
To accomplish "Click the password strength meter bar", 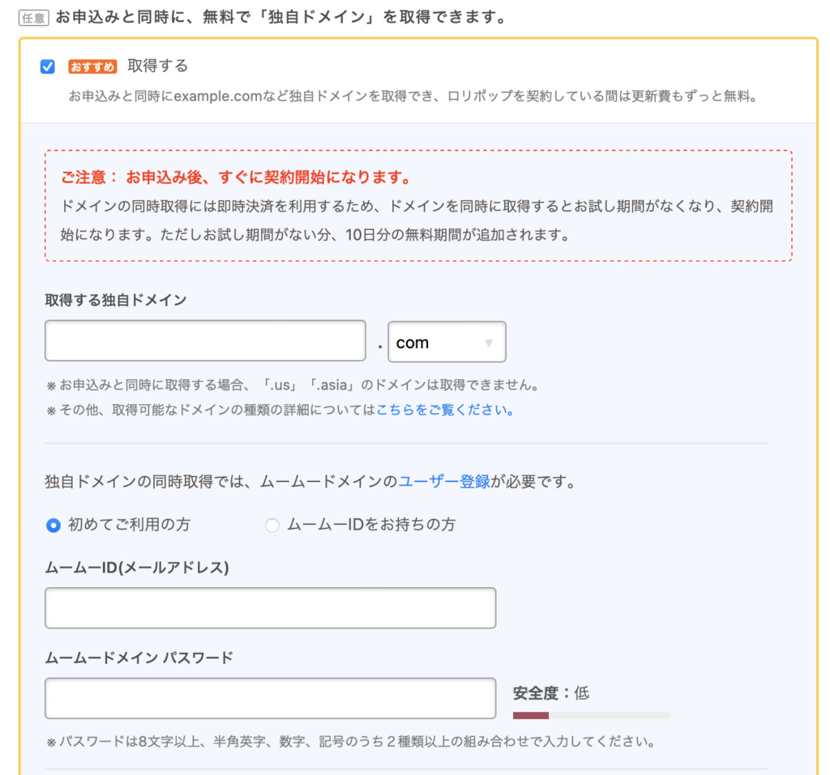I will (591, 715).
